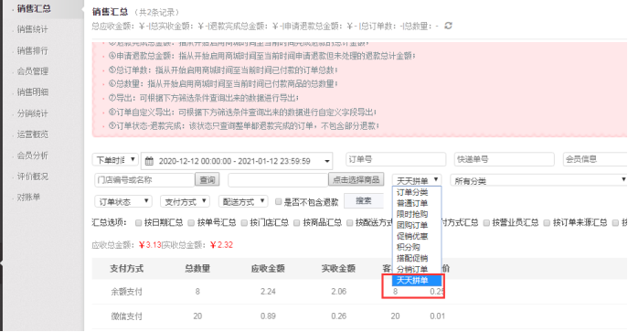The width and height of the screenshot is (628, 332).
Task: Click 2.06 in the 余额支付 row
Action: [338, 292]
